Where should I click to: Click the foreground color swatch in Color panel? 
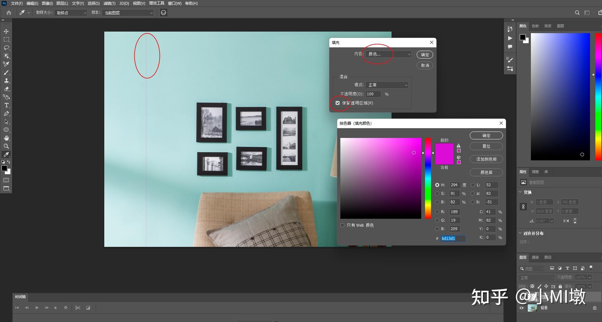pos(523,37)
